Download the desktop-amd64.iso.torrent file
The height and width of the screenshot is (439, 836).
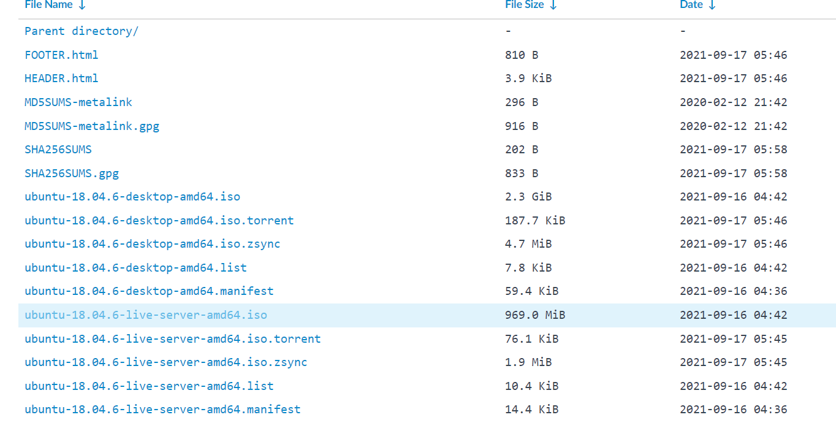159,220
